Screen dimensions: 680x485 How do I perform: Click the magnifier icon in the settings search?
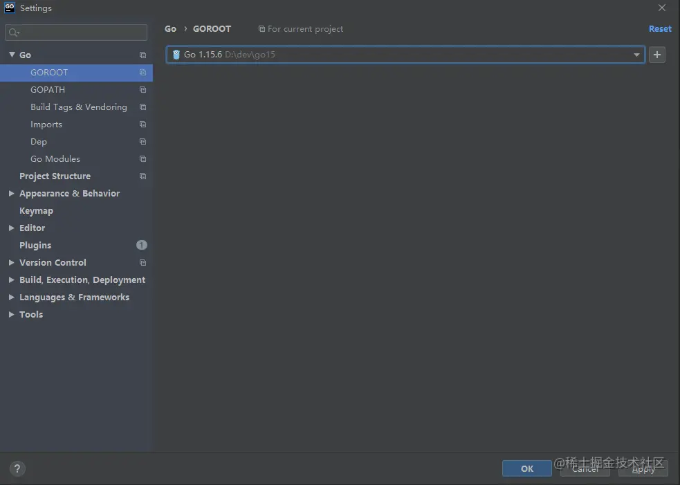click(x=14, y=33)
